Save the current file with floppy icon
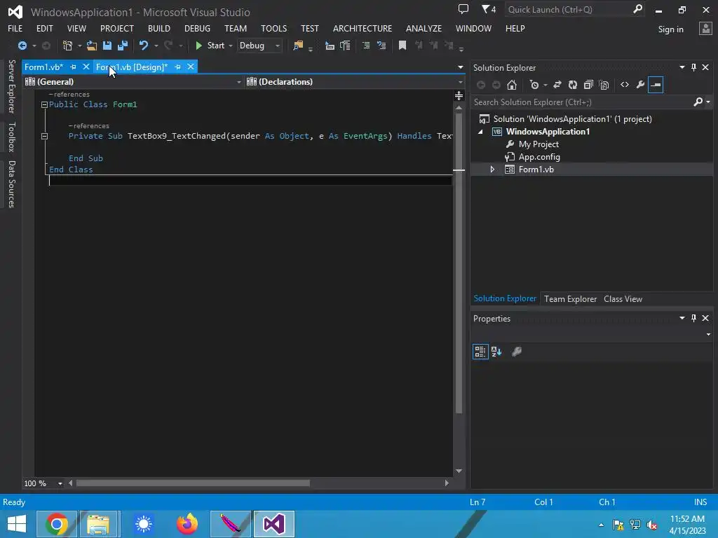The height and width of the screenshot is (538, 718). (x=107, y=46)
